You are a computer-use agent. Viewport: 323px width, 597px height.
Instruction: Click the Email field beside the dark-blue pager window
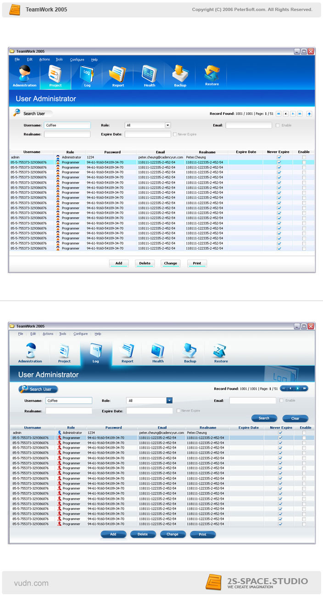pos(252,401)
